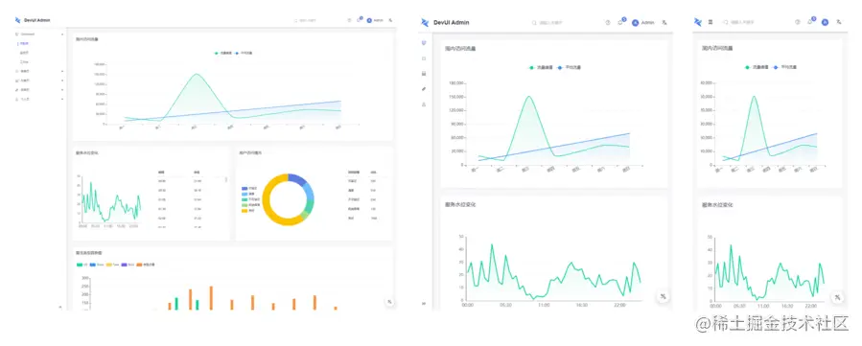Toggle the blue legend in the middle screenshot line chart

click(x=569, y=67)
